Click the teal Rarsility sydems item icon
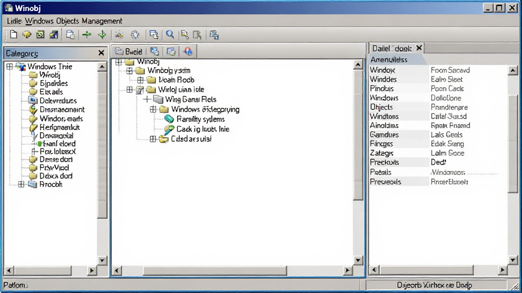Image resolution: width=522 pixels, height=293 pixels. tap(169, 119)
